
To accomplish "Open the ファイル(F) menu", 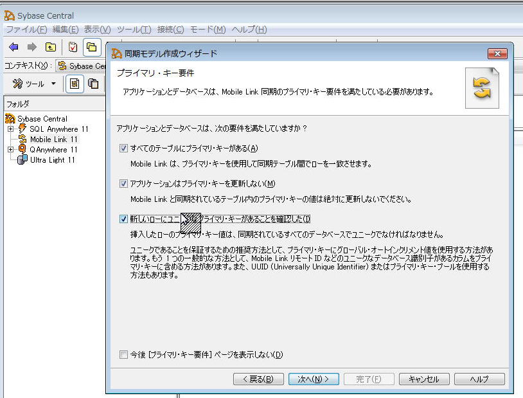I will (x=26, y=30).
